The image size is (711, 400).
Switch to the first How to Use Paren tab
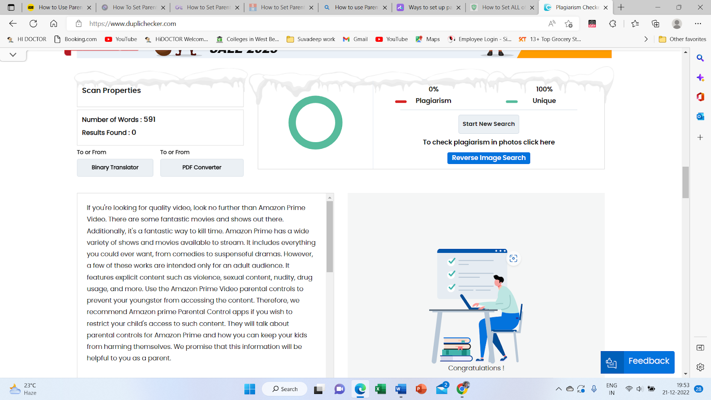click(x=59, y=7)
